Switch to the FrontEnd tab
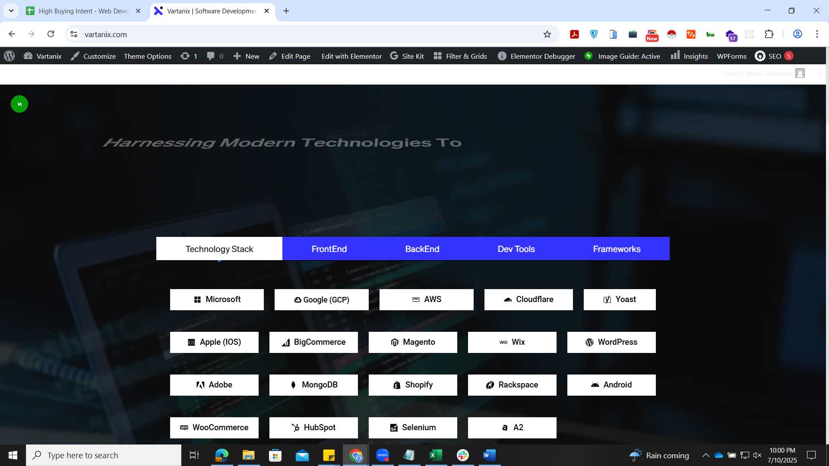This screenshot has width=829, height=466. (329, 249)
